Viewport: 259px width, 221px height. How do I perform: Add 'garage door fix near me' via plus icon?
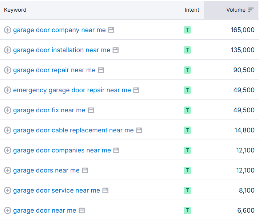coord(8,110)
